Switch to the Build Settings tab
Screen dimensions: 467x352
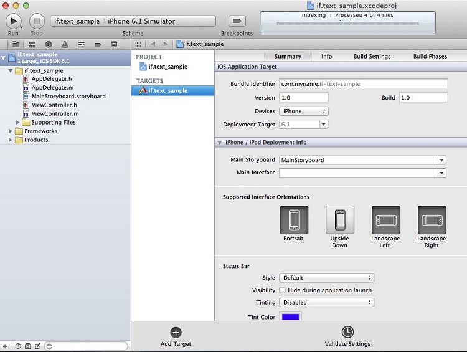click(372, 56)
